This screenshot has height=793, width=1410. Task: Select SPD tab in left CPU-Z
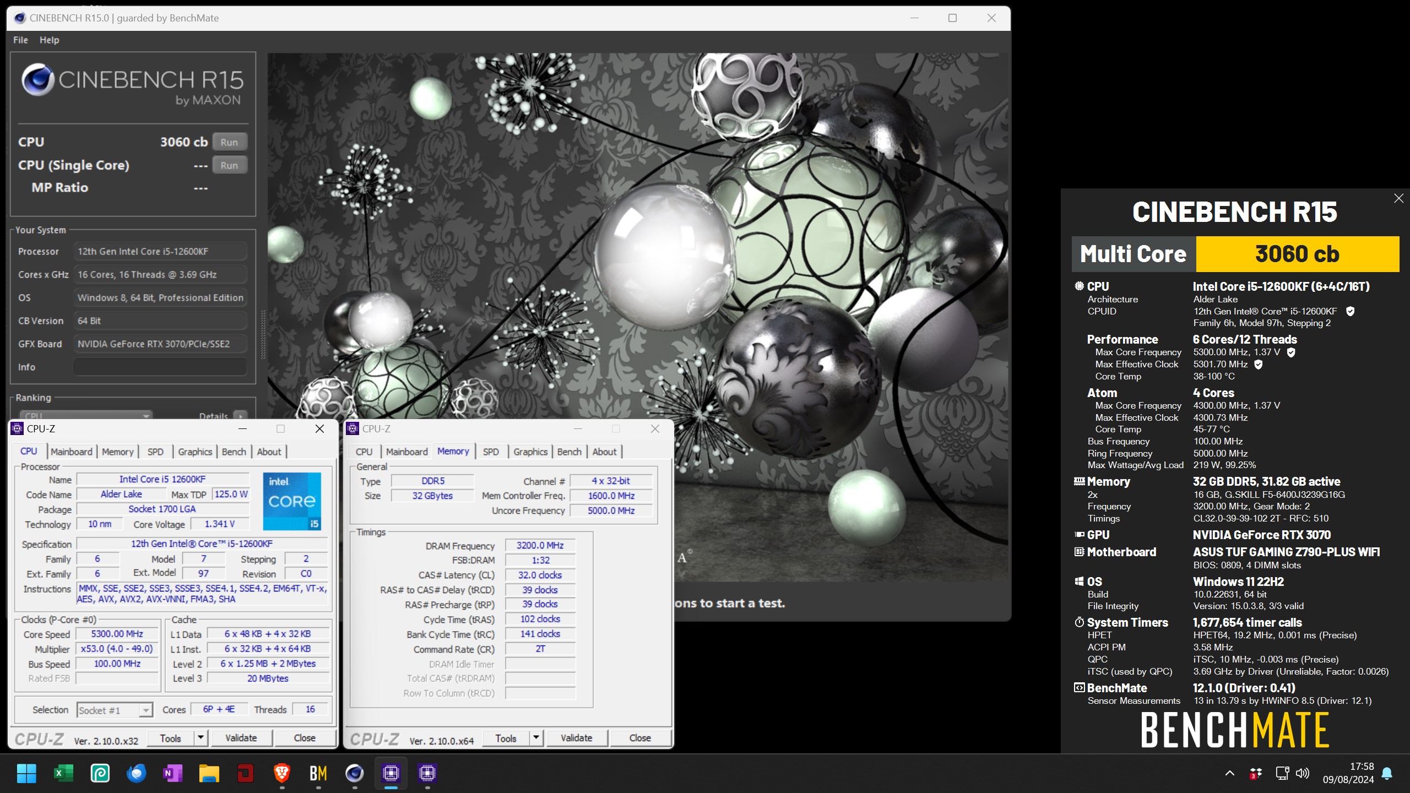[x=155, y=452]
